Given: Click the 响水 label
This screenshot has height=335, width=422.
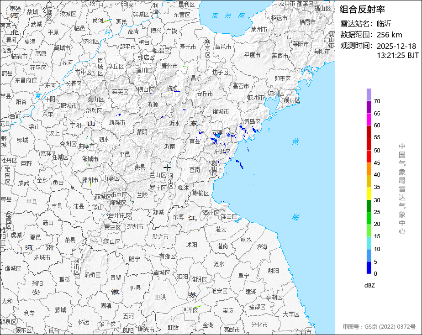Looking at the screenshot, I should tap(246, 240).
